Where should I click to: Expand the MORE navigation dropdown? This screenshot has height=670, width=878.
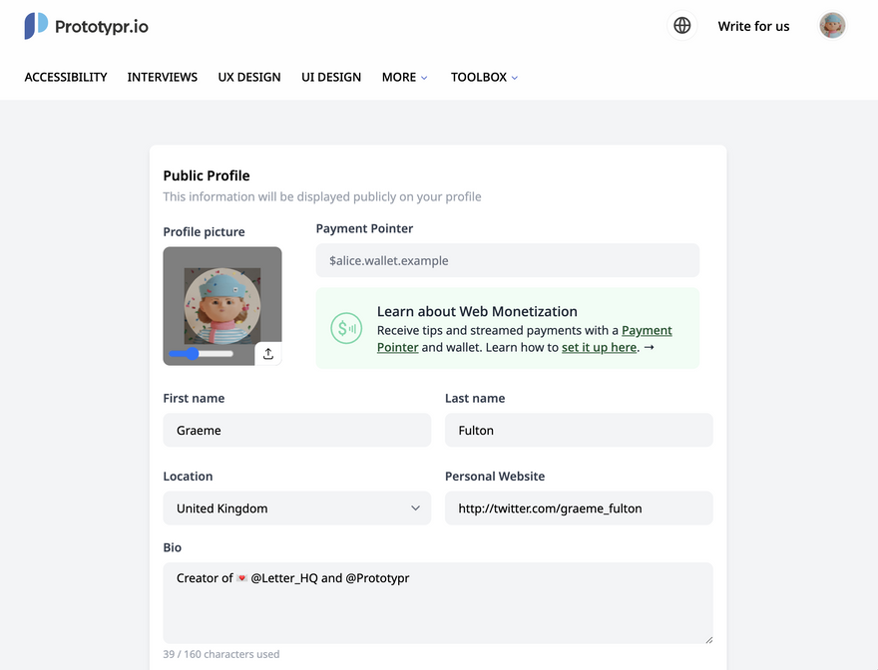[404, 77]
